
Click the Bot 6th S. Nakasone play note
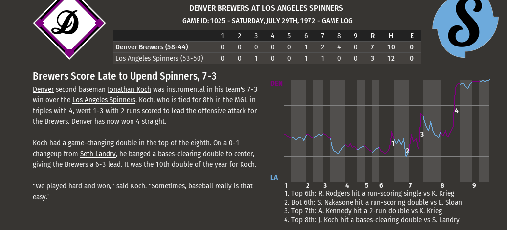[x=373, y=202]
